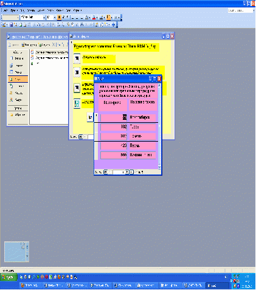Click the red underlined font color icon

point(94,18)
